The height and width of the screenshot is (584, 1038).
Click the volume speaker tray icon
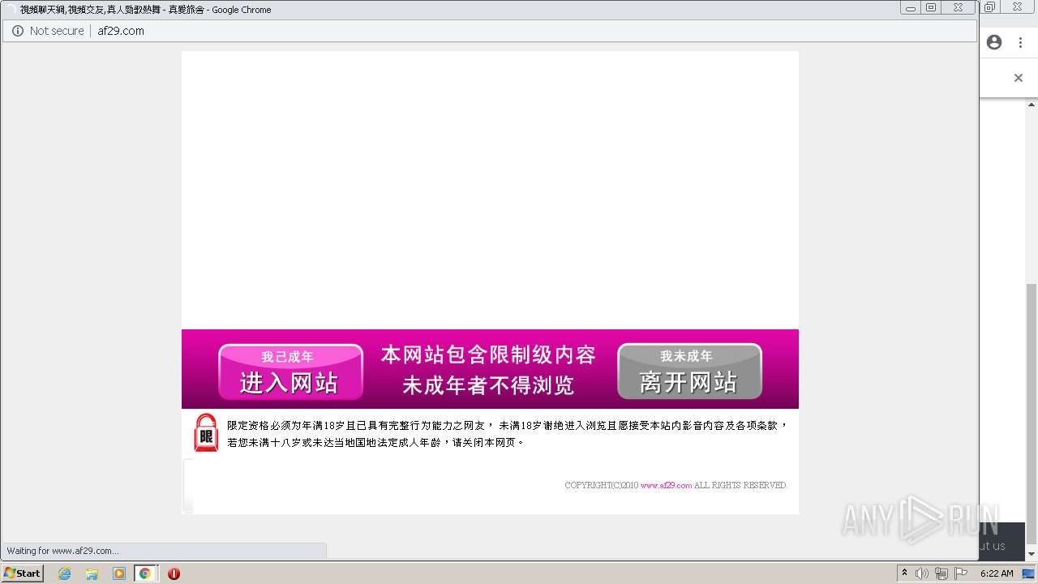point(922,573)
